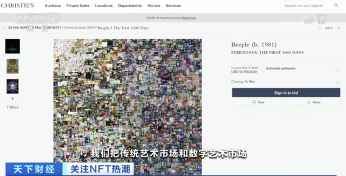Open the Locations menu
Image resolution: width=346 pixels, height=176 pixels.
104,6
